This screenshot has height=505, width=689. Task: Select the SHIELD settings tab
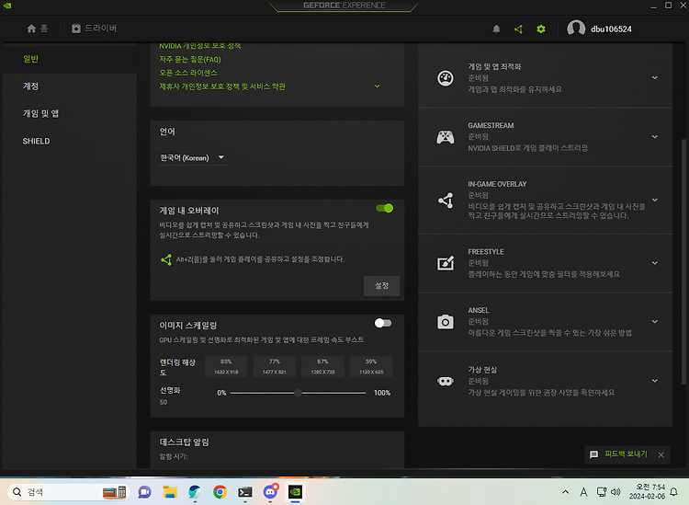[70, 142]
